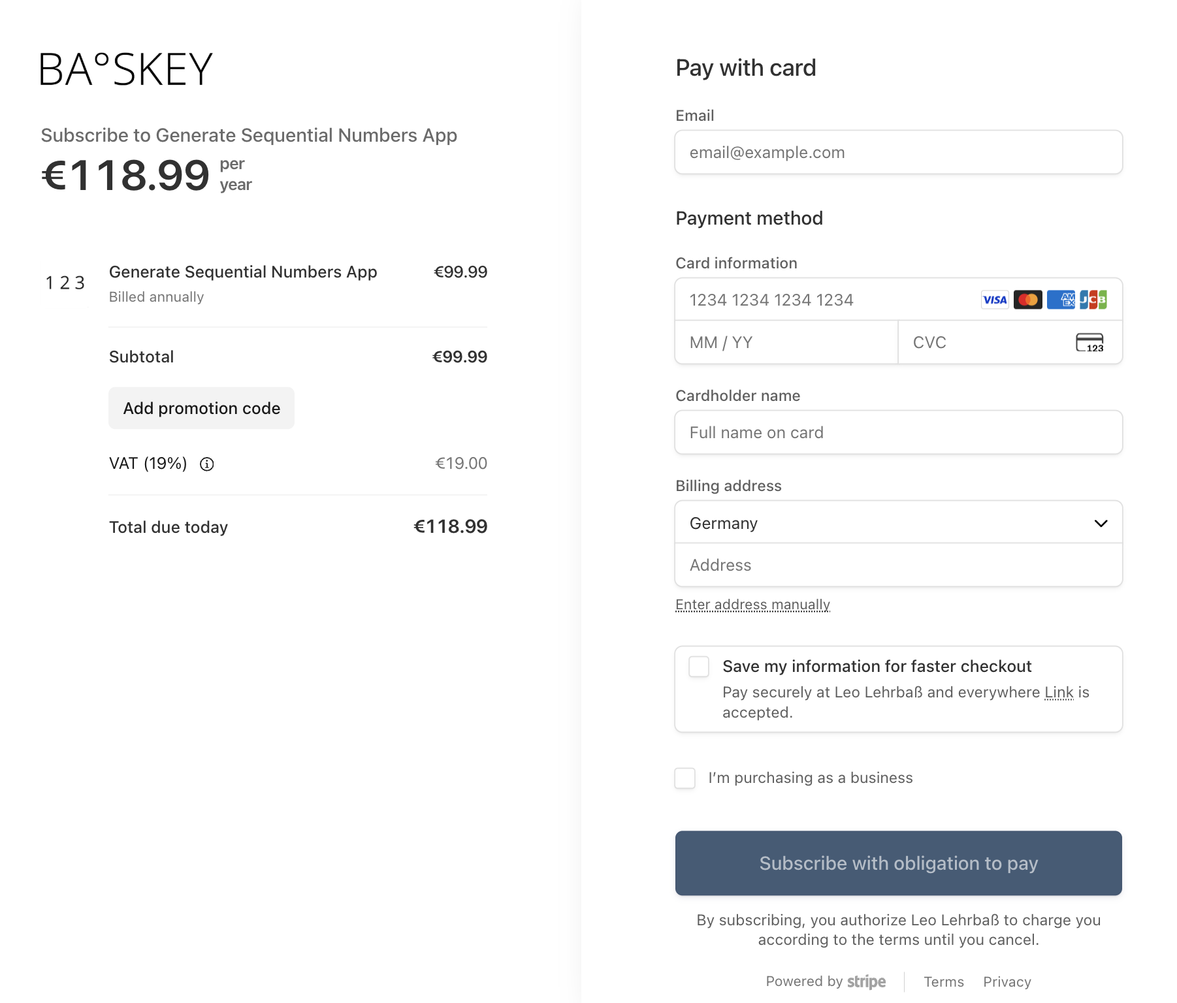Open the Terms link in footer
This screenshot has width=1177, height=1003.
(x=943, y=981)
